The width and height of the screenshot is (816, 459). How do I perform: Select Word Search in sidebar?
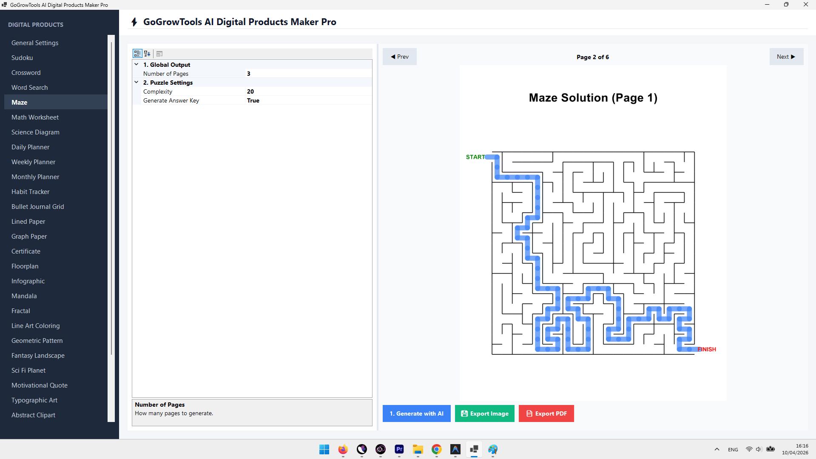tap(56, 87)
